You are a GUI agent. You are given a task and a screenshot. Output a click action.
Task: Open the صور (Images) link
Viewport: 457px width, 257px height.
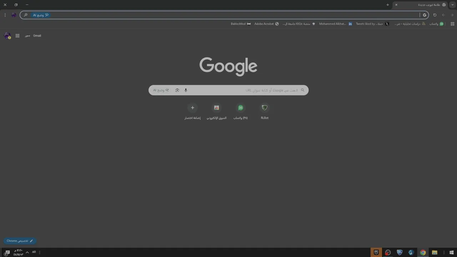pyautogui.click(x=27, y=36)
